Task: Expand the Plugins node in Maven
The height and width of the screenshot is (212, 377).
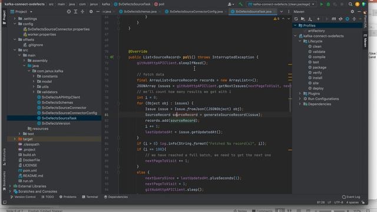Action: click(300, 94)
